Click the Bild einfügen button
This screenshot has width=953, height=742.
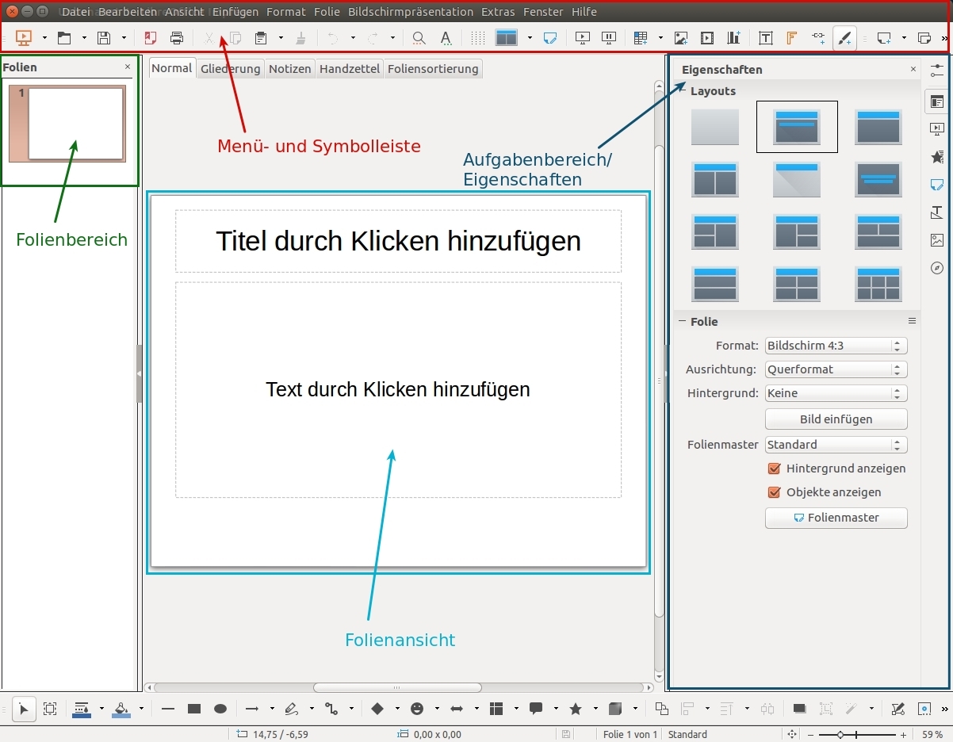(836, 419)
